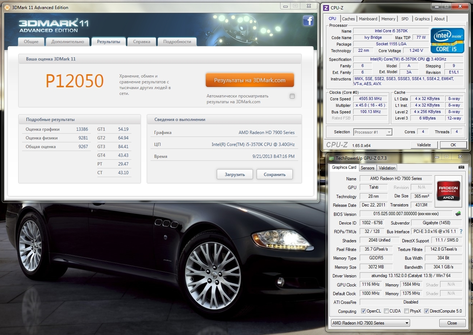Click the BIOS Version field in GPU-Z
This screenshot has height=335, width=473.
[x=406, y=214]
